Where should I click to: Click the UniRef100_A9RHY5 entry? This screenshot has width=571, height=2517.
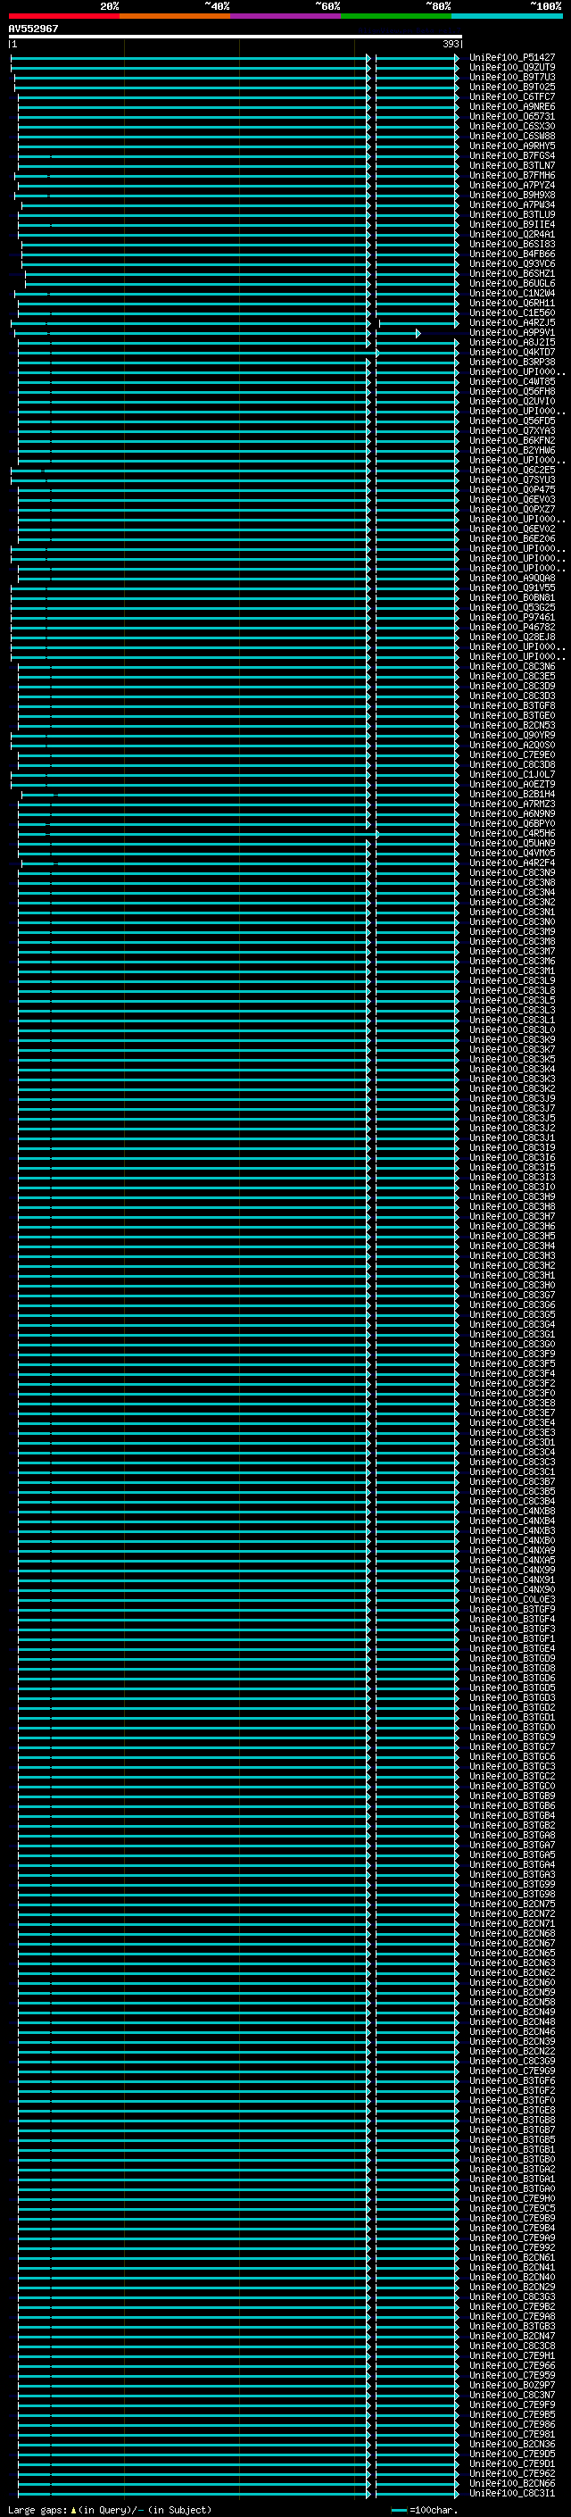pyautogui.click(x=511, y=146)
